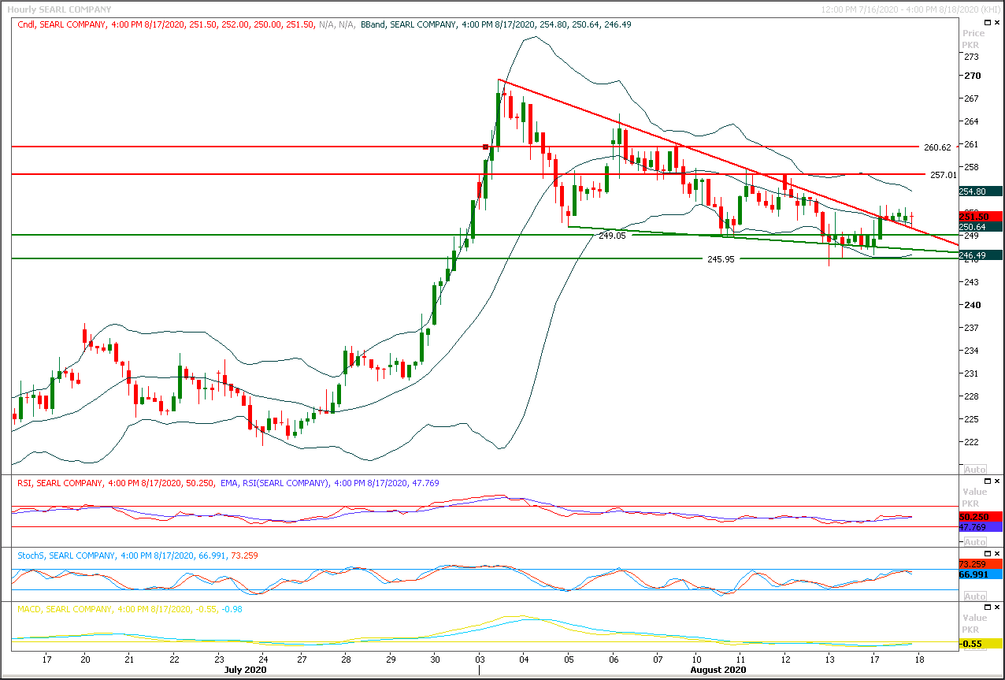
Task: Maximize the StochS indicator panel
Action: (x=988, y=553)
